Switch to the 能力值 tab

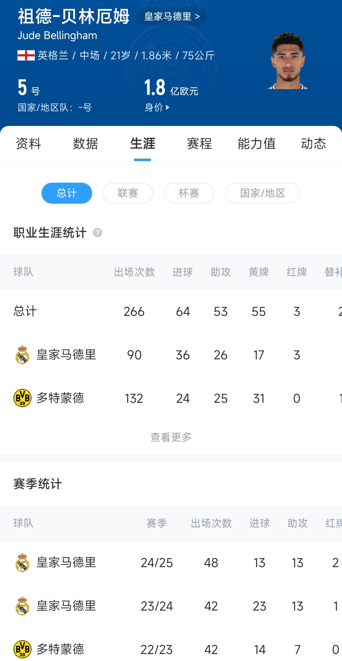(256, 144)
